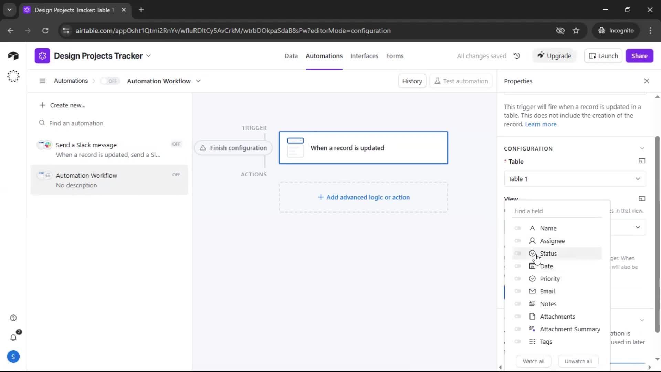Viewport: 661px width, 372px height.
Task: Click the Tags field multi-select icon
Action: (x=532, y=342)
